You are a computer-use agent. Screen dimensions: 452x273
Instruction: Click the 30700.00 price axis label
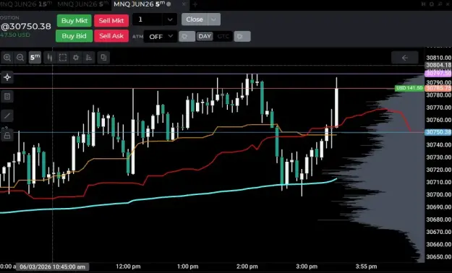pos(438,195)
